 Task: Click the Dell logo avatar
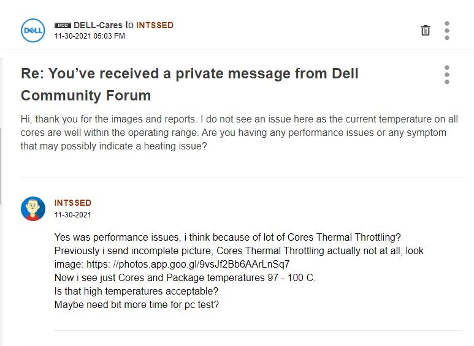[x=33, y=30]
